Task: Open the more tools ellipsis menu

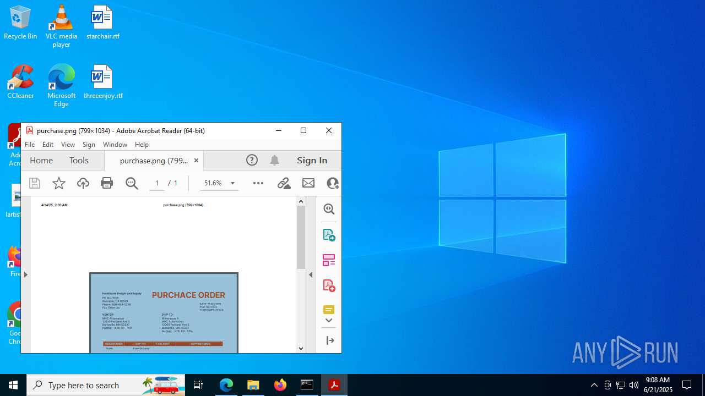Action: (x=258, y=183)
